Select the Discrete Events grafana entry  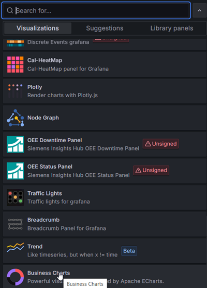click(105, 44)
